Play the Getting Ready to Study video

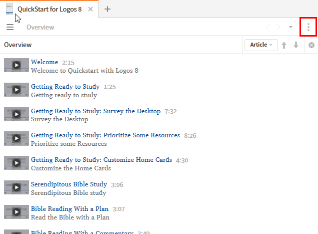coord(16,90)
